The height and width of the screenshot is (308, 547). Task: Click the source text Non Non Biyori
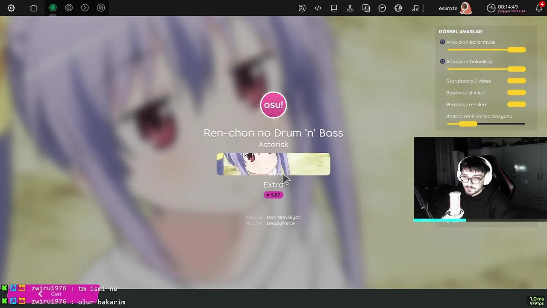pyautogui.click(x=284, y=217)
